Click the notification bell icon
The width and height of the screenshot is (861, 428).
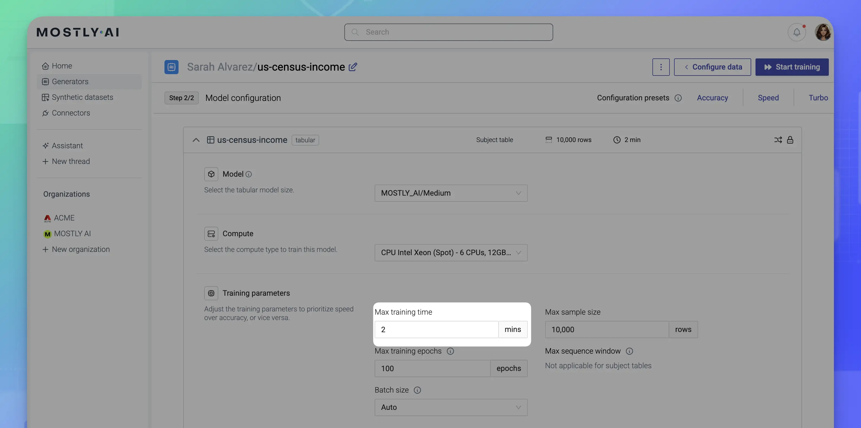[797, 31]
